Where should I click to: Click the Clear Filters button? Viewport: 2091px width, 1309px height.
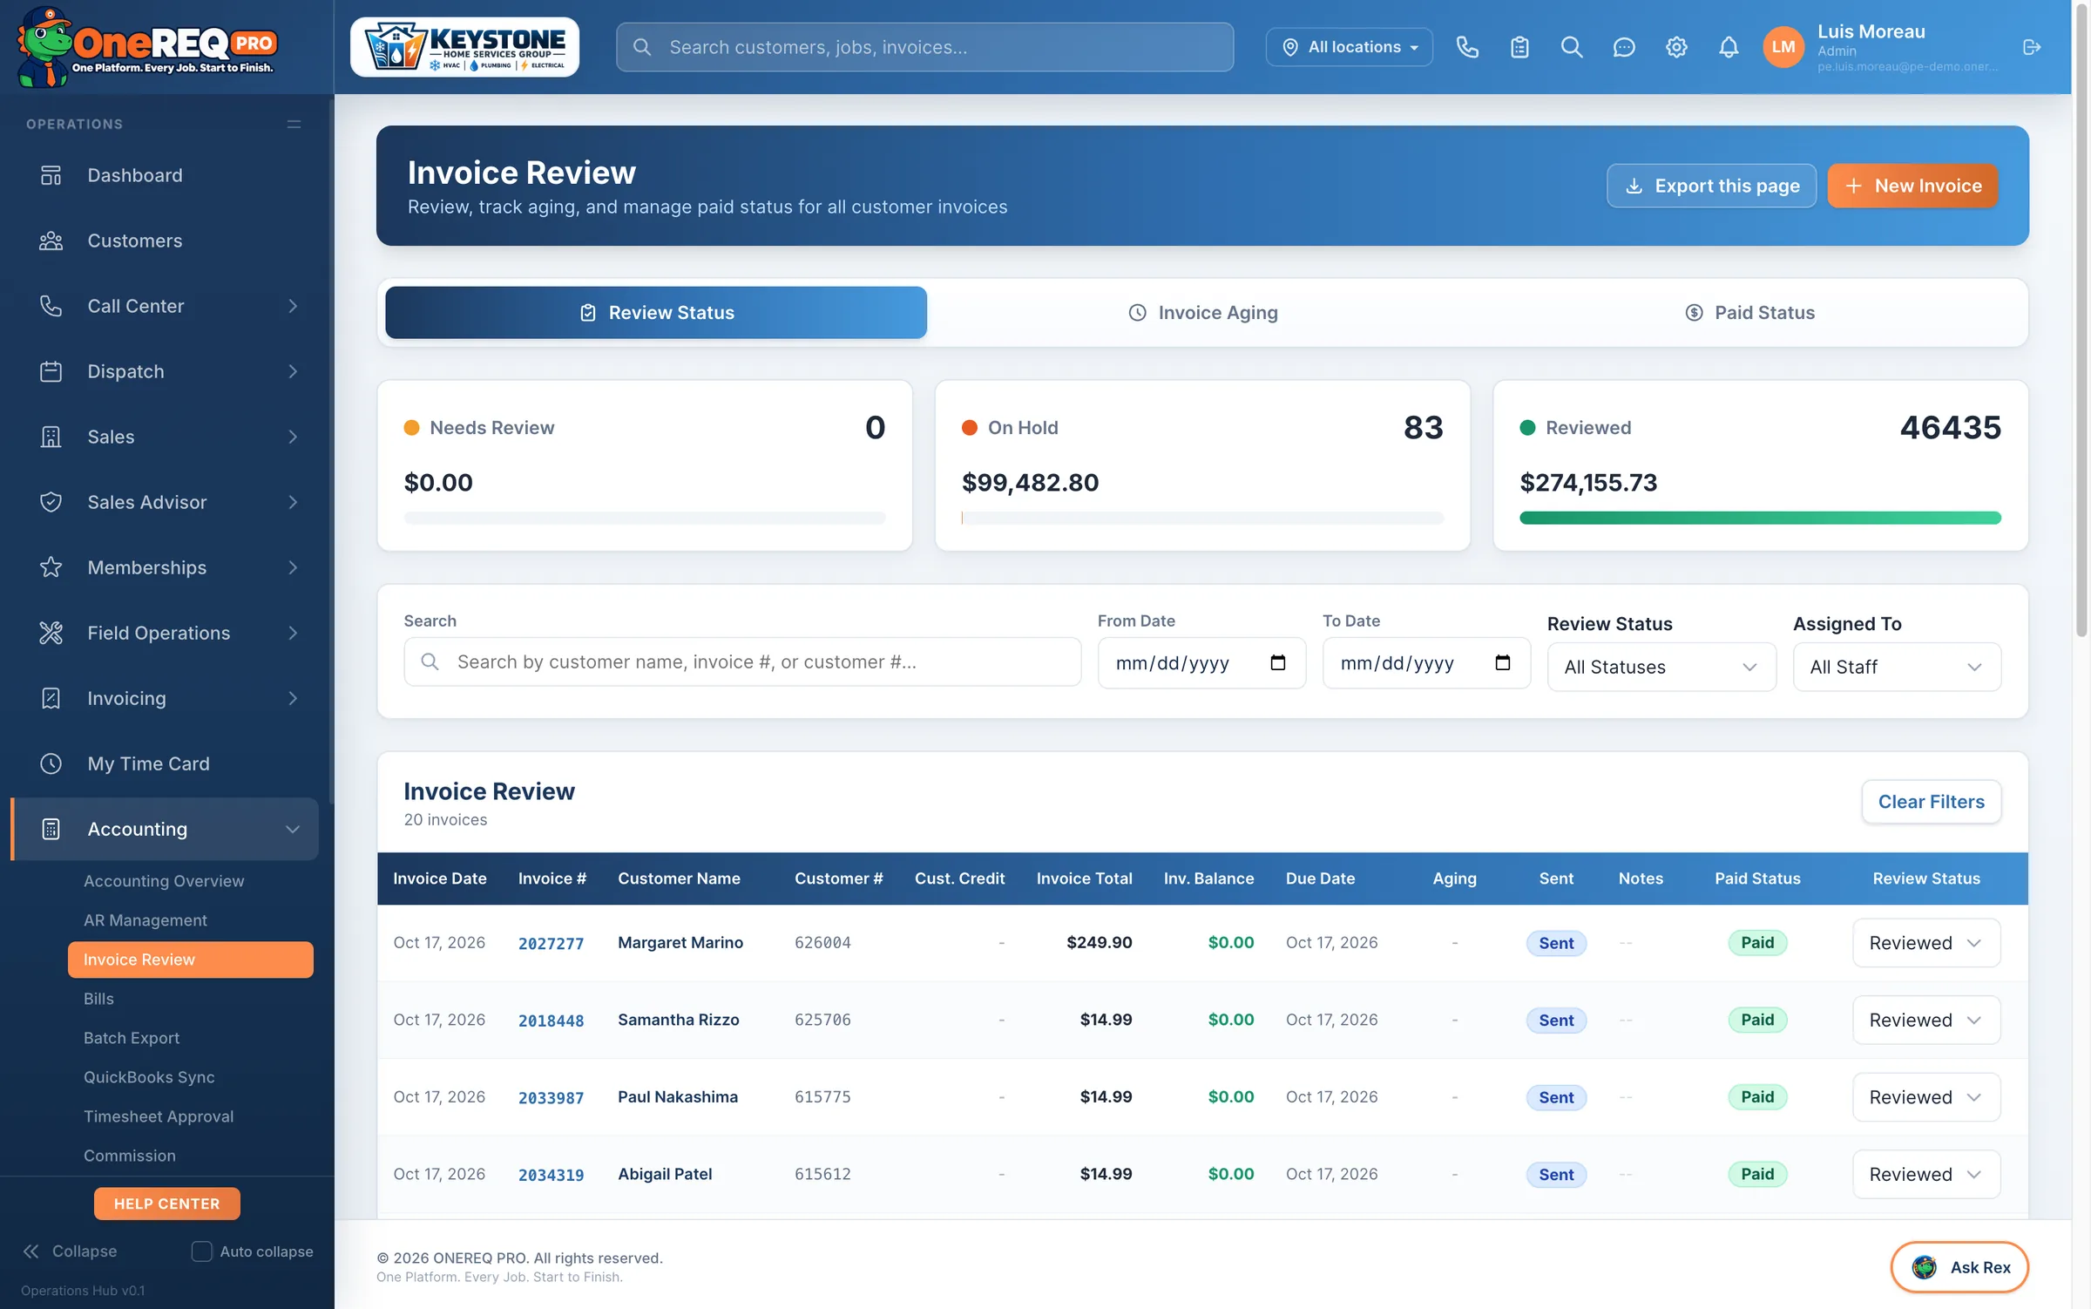point(1931,802)
